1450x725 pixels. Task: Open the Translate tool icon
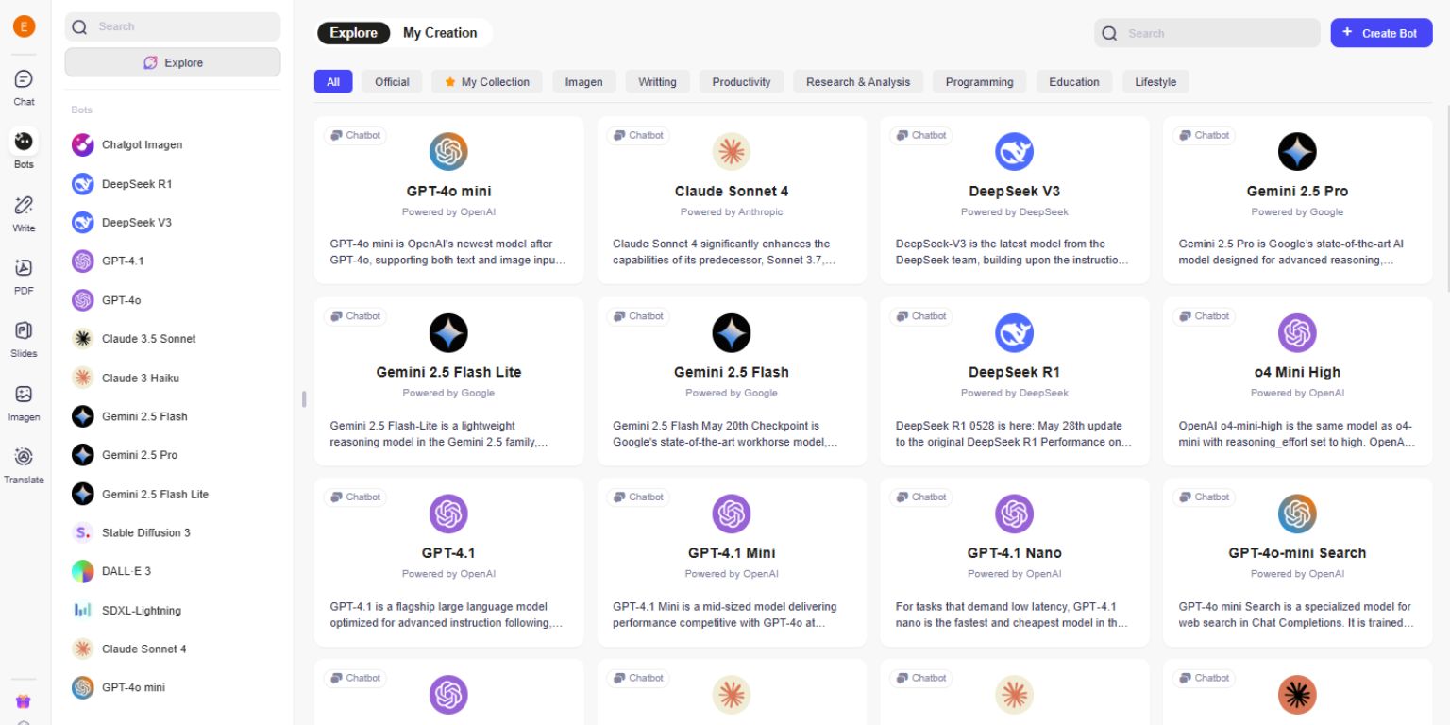tap(24, 457)
